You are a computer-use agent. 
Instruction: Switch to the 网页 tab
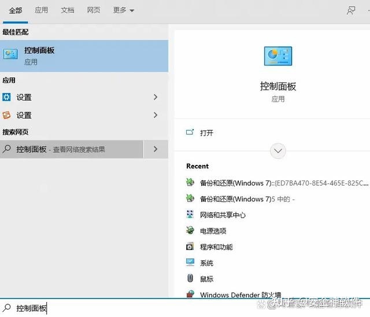tap(94, 10)
